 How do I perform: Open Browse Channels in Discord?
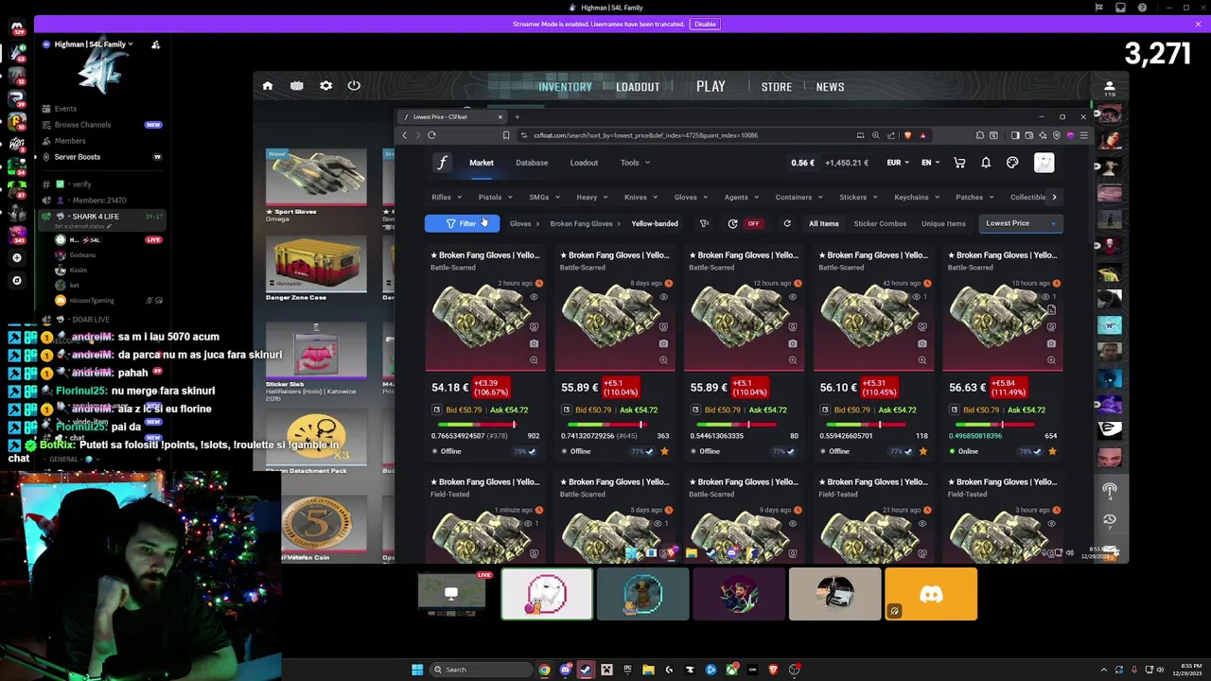point(82,125)
